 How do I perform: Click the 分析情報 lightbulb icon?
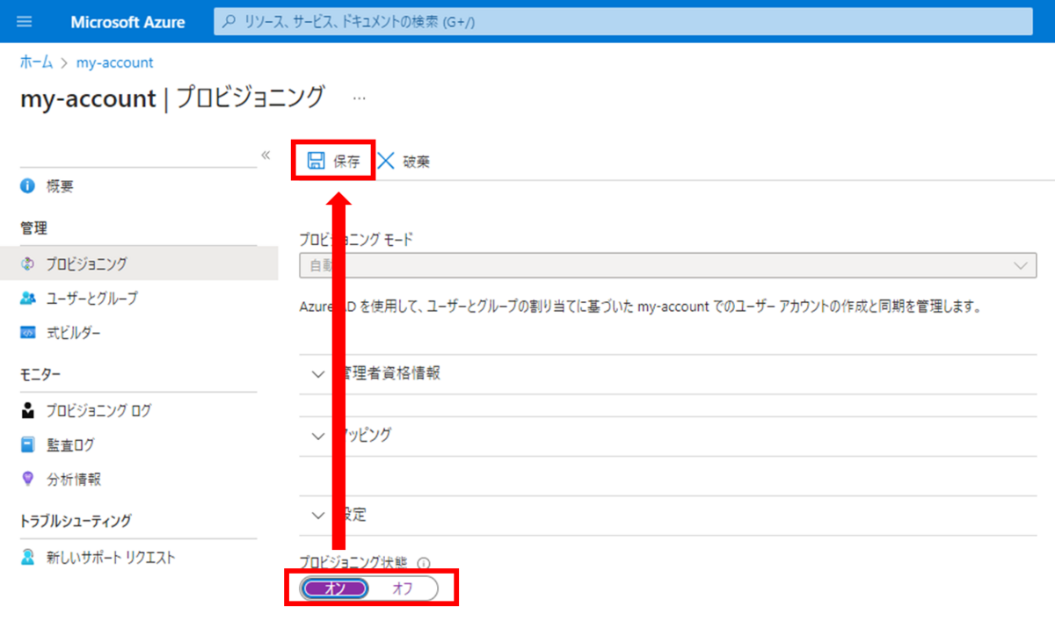[27, 480]
